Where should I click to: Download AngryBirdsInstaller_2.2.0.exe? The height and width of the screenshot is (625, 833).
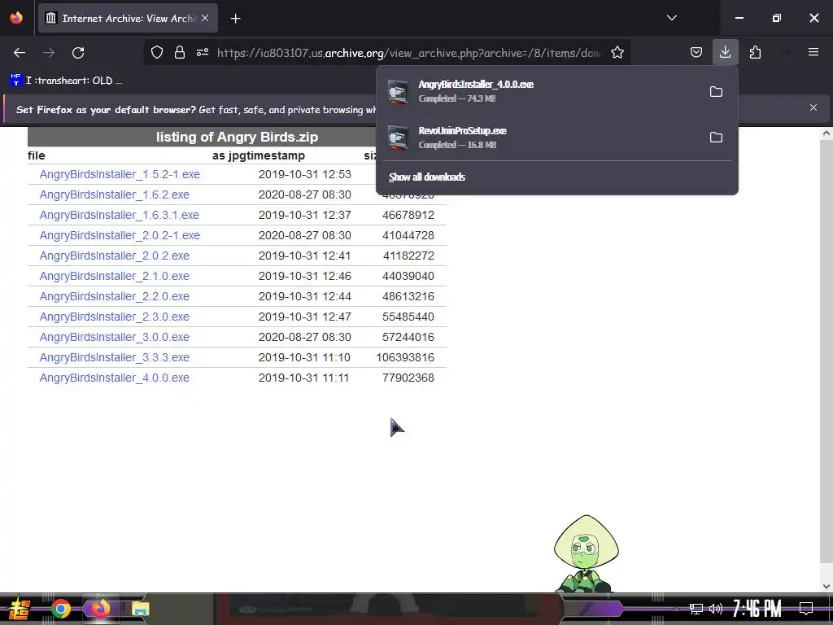coord(114,296)
